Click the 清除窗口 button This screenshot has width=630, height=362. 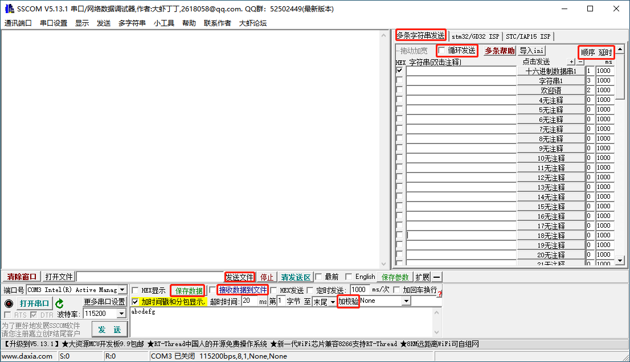coord(22,277)
